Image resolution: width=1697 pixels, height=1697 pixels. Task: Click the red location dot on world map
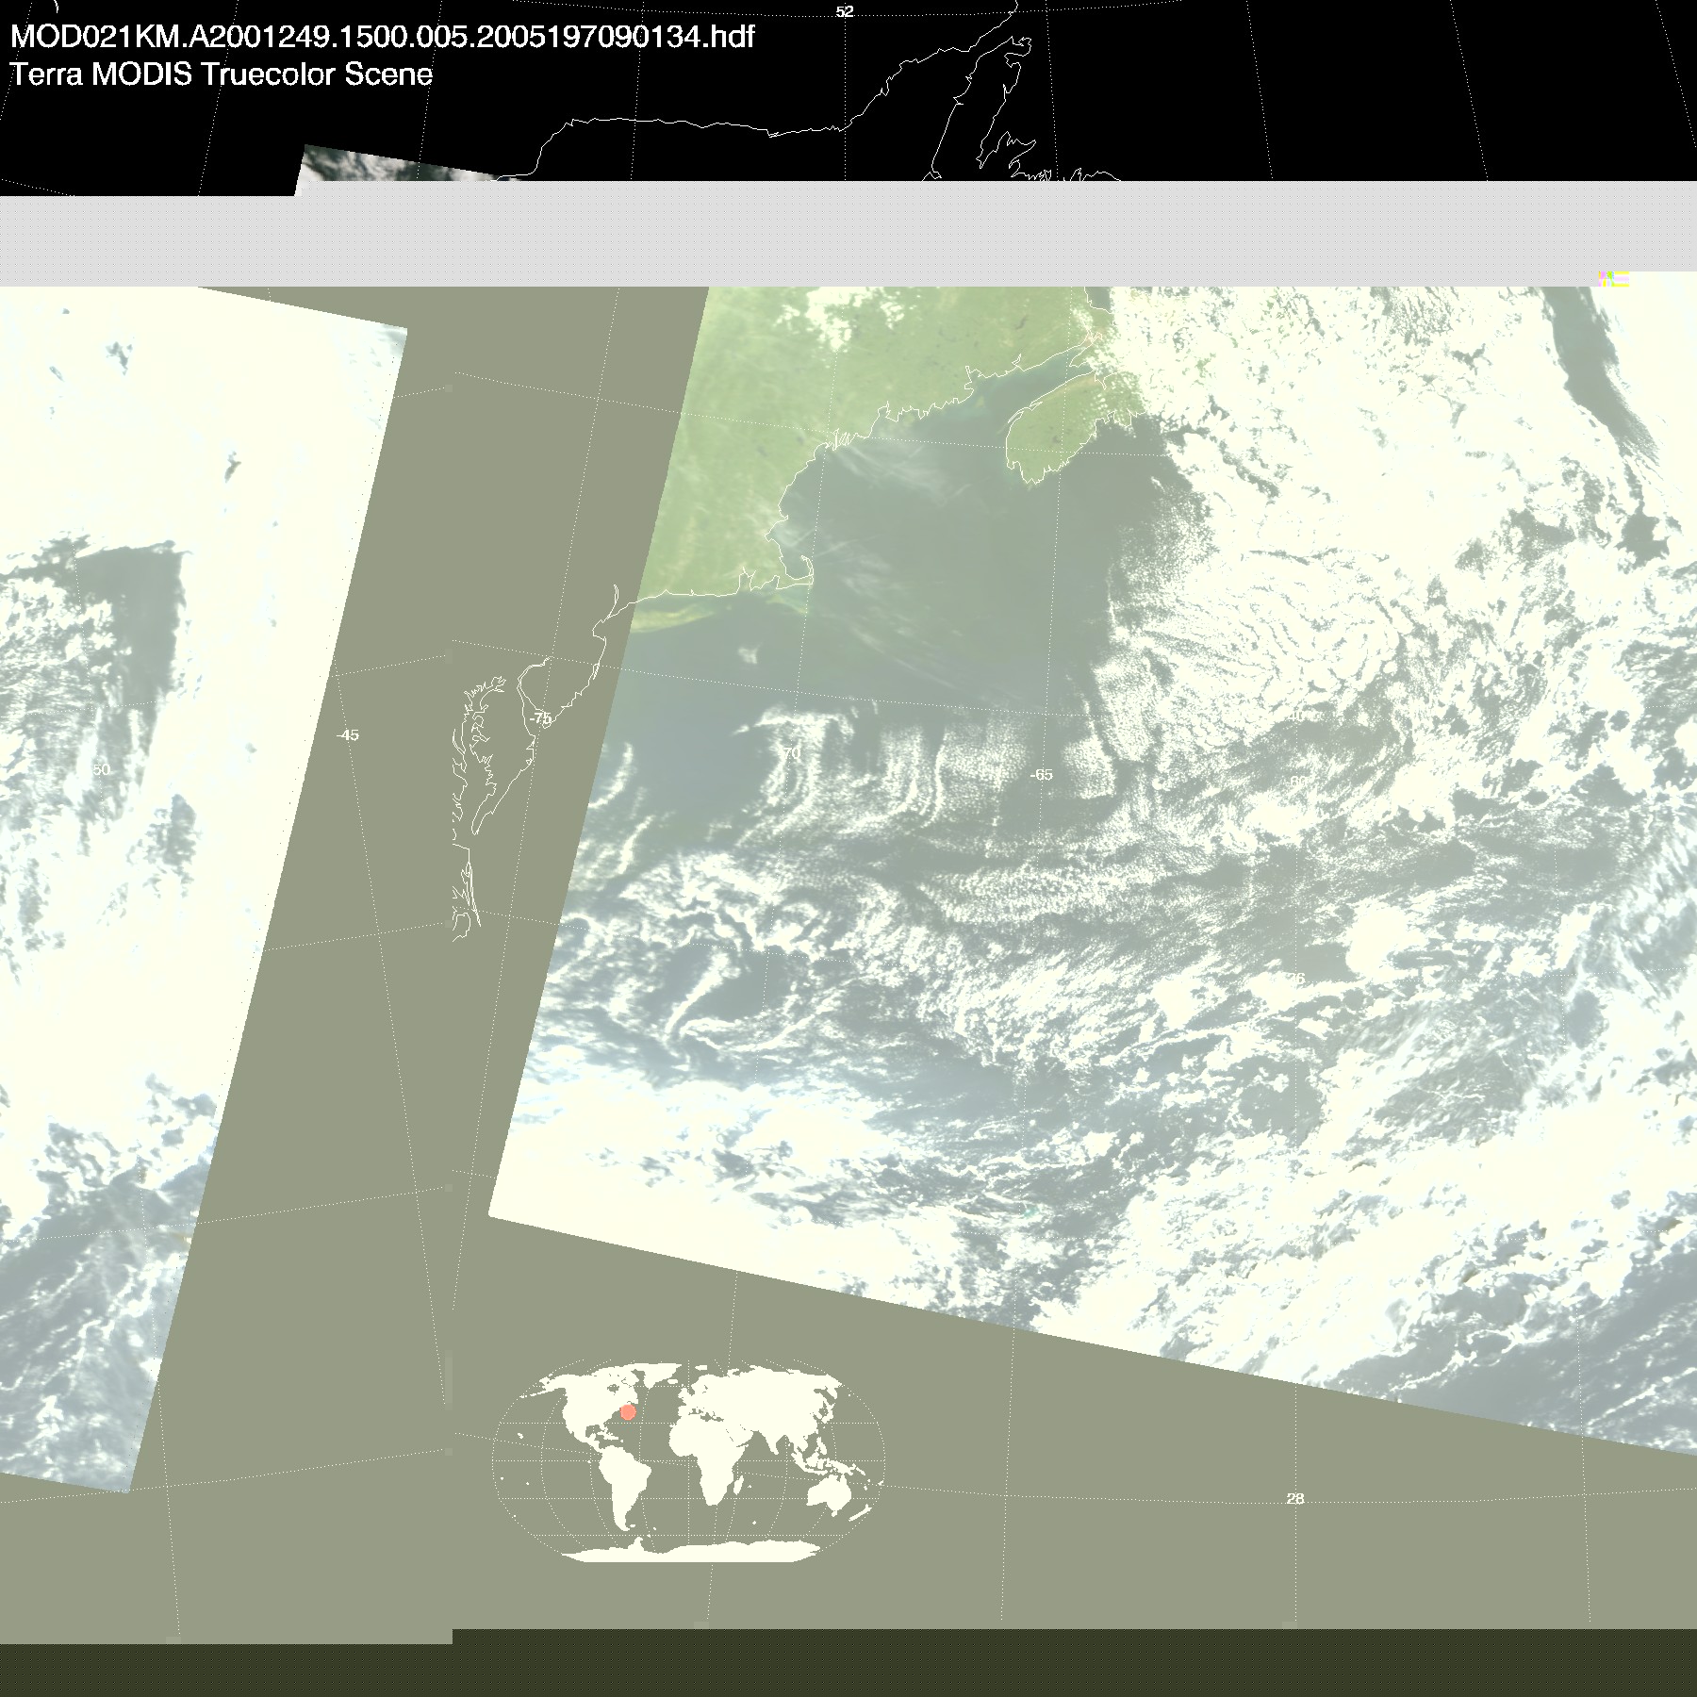click(x=629, y=1412)
